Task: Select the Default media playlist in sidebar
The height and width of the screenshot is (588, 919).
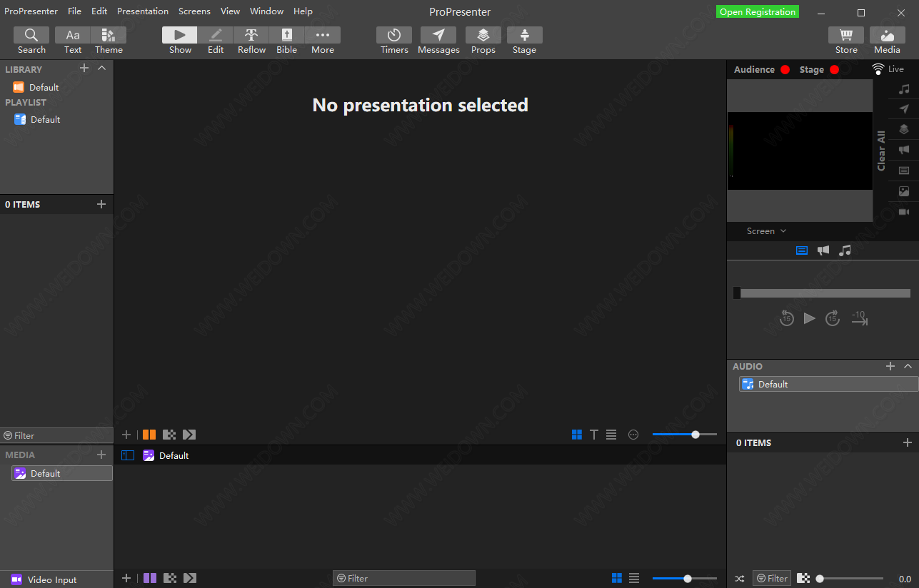Action: point(61,473)
